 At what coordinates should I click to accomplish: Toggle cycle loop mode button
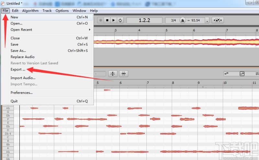point(120,20)
